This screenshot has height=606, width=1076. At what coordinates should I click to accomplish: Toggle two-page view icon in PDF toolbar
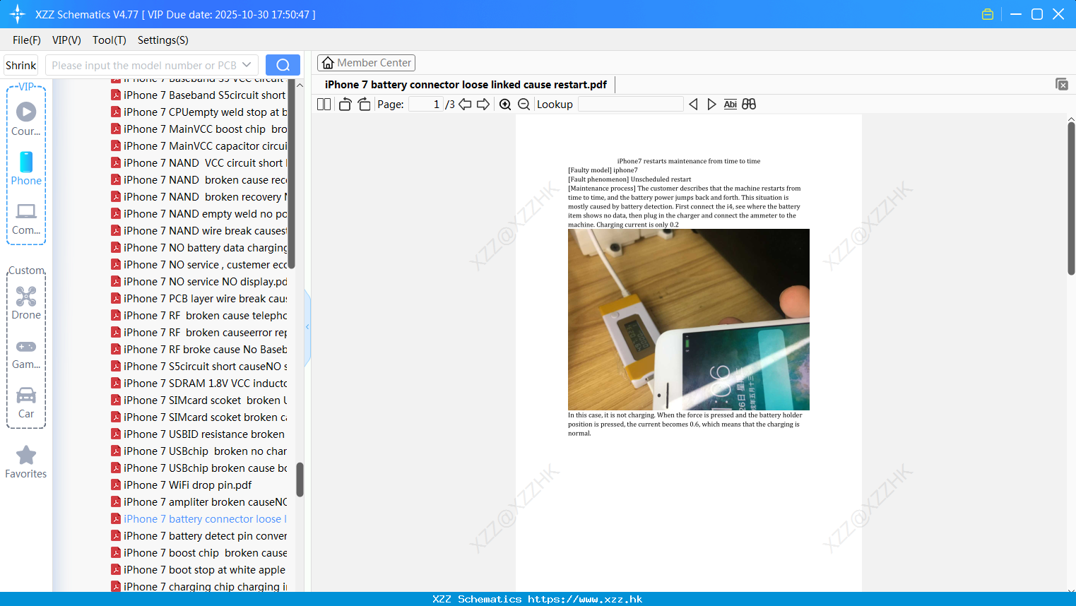[324, 104]
